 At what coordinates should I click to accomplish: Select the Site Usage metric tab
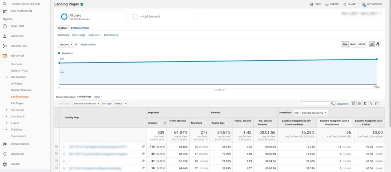point(79,35)
